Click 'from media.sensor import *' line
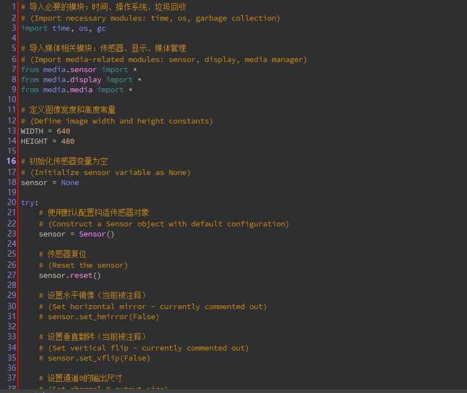 point(79,70)
